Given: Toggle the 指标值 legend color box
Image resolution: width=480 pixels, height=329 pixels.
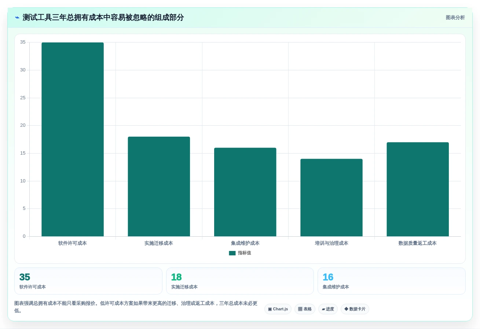Looking at the screenshot, I should [232, 253].
